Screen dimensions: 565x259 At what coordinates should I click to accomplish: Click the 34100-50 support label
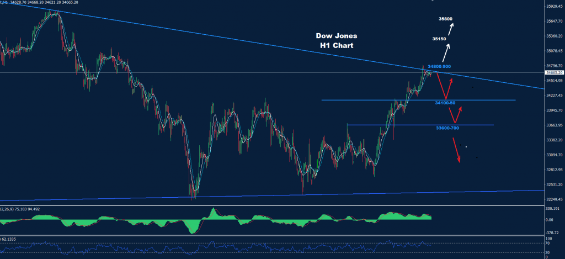(x=445, y=103)
